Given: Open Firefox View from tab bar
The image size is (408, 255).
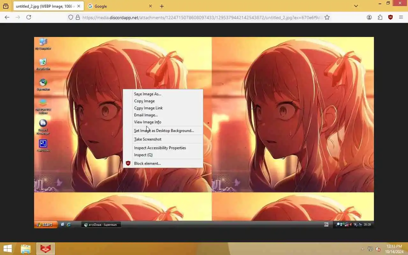Looking at the screenshot, I should (6, 6).
